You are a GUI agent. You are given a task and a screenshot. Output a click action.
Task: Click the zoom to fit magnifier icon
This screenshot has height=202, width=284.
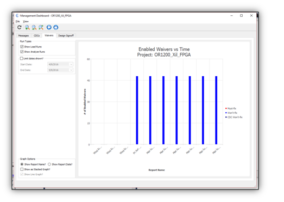(41, 27)
